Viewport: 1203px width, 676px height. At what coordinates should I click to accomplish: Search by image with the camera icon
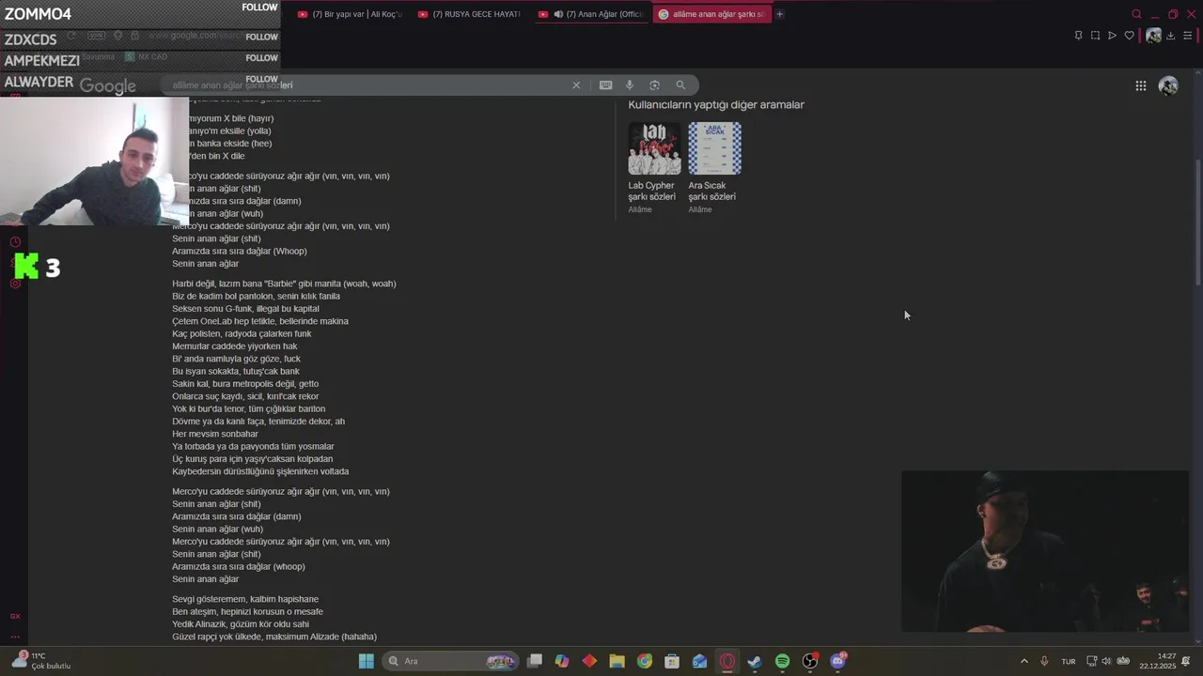[x=655, y=85]
